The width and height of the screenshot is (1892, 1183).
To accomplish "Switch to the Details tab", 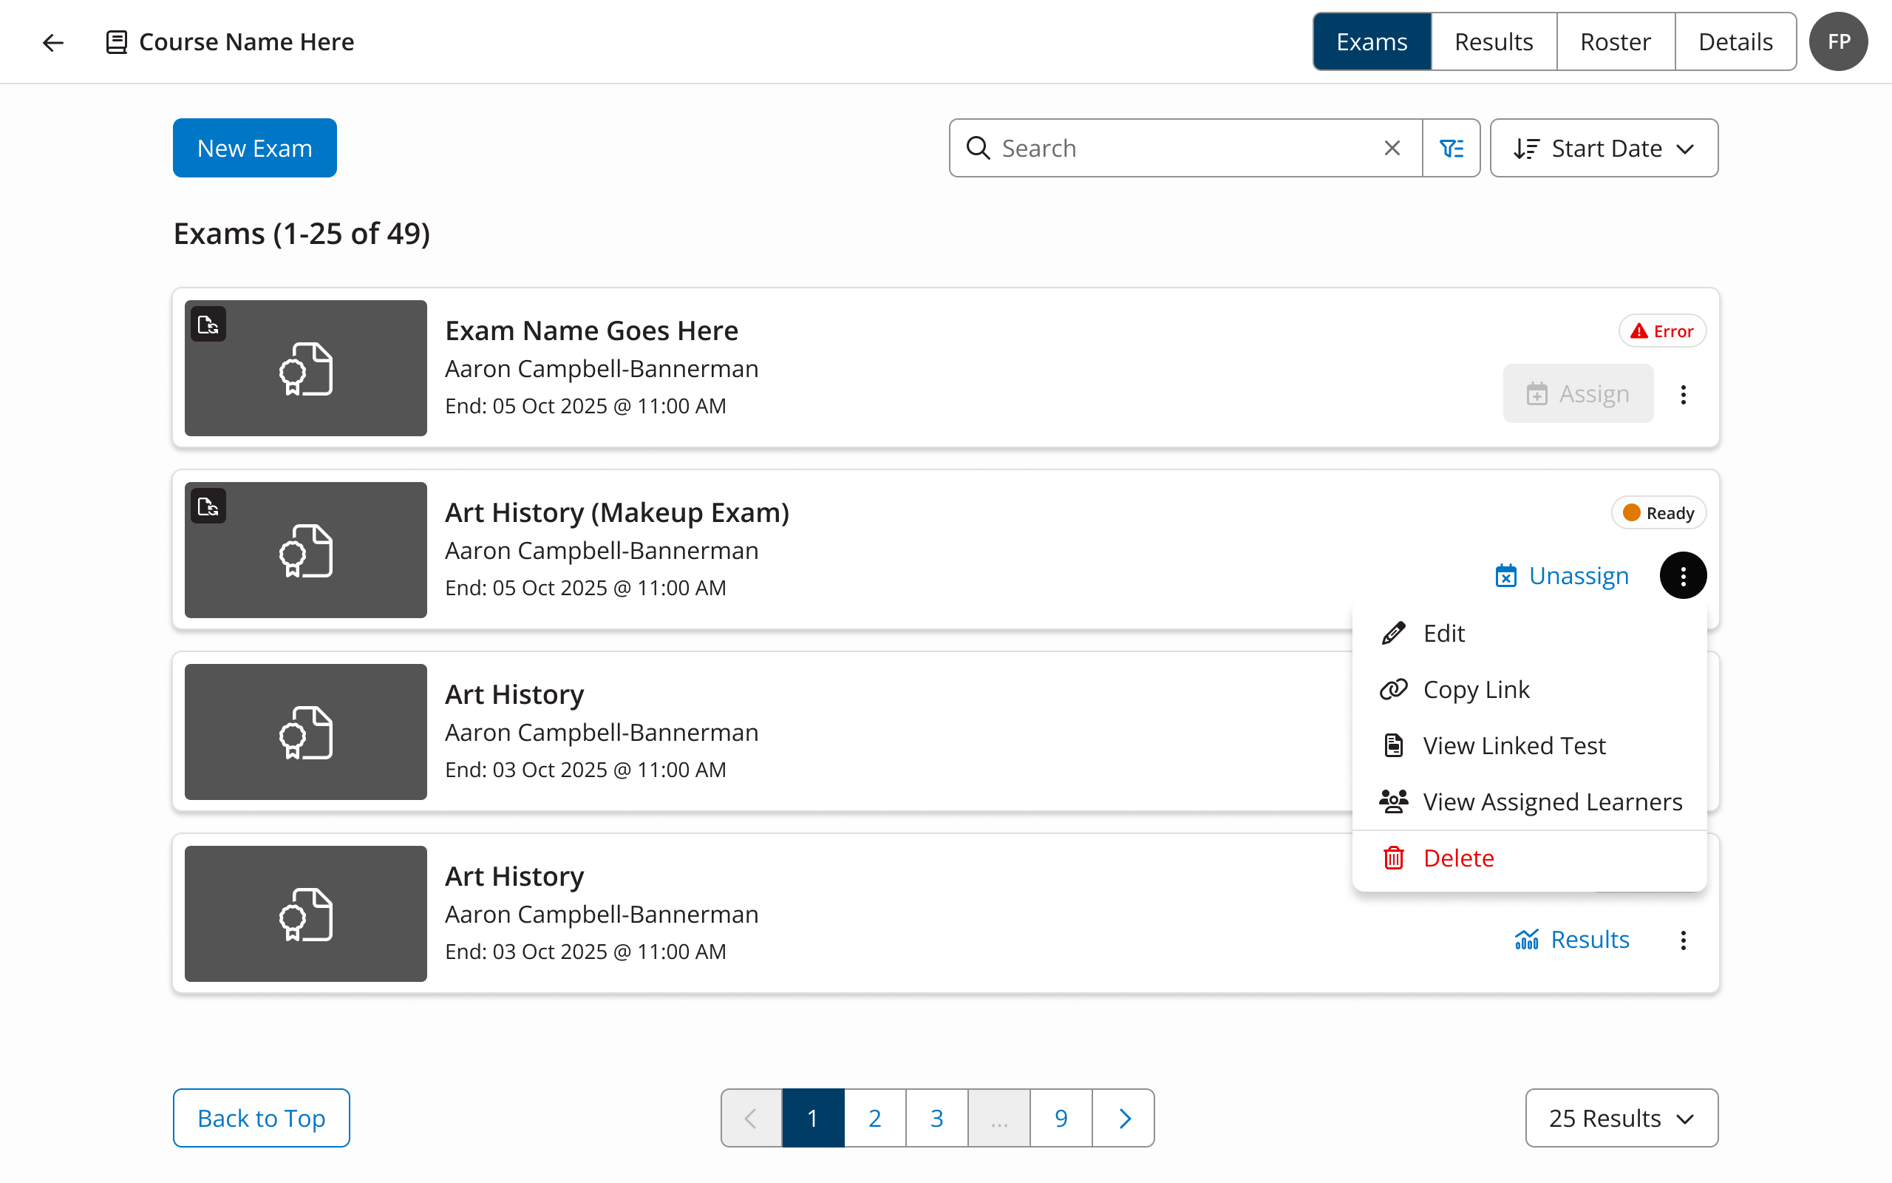I will (1735, 42).
